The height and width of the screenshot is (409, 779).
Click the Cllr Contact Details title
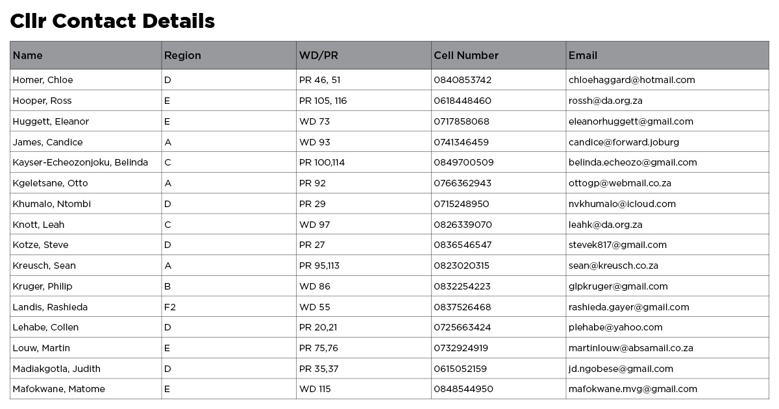point(112,21)
